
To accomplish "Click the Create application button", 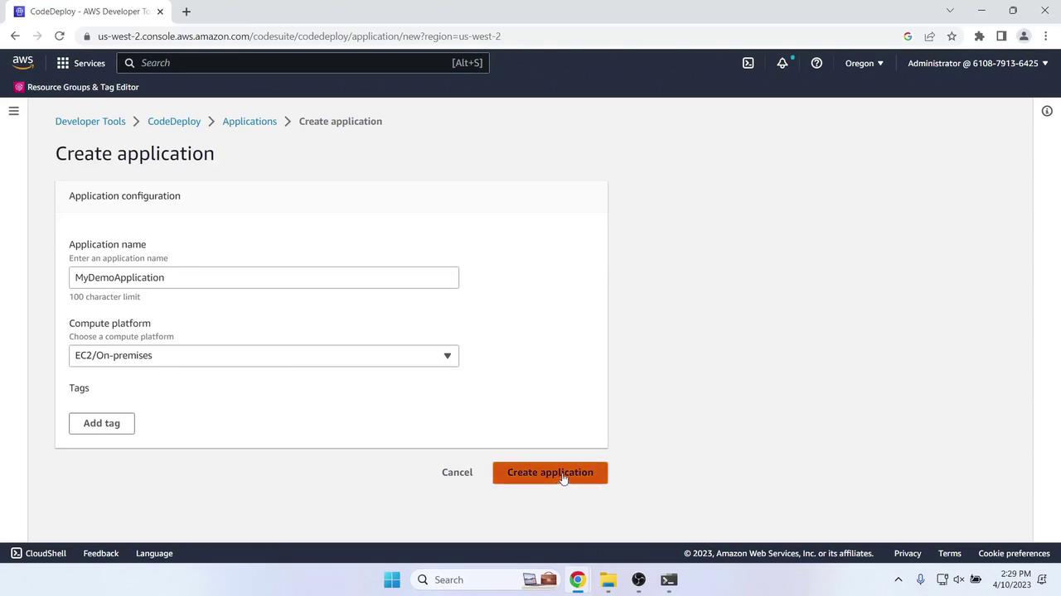I will coord(550,473).
